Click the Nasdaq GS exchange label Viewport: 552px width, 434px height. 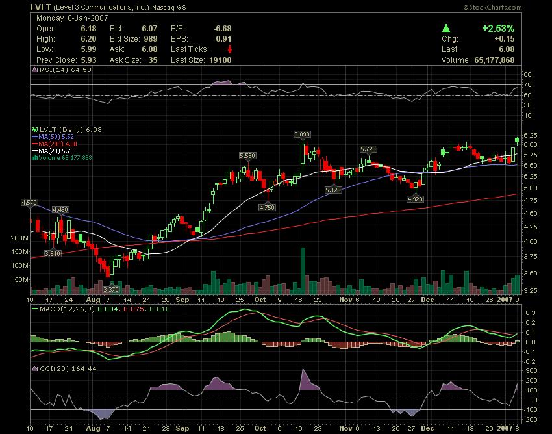[169, 7]
